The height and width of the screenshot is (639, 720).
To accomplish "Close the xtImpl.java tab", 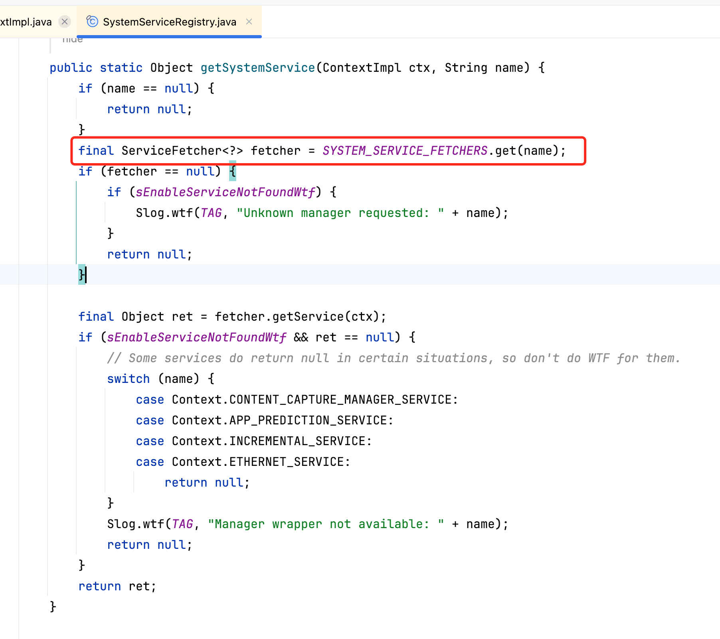I will (x=65, y=22).
